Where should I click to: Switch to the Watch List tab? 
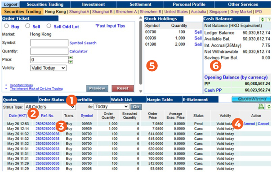(129, 100)
